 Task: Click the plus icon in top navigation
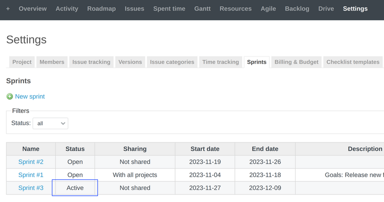[x=8, y=9]
